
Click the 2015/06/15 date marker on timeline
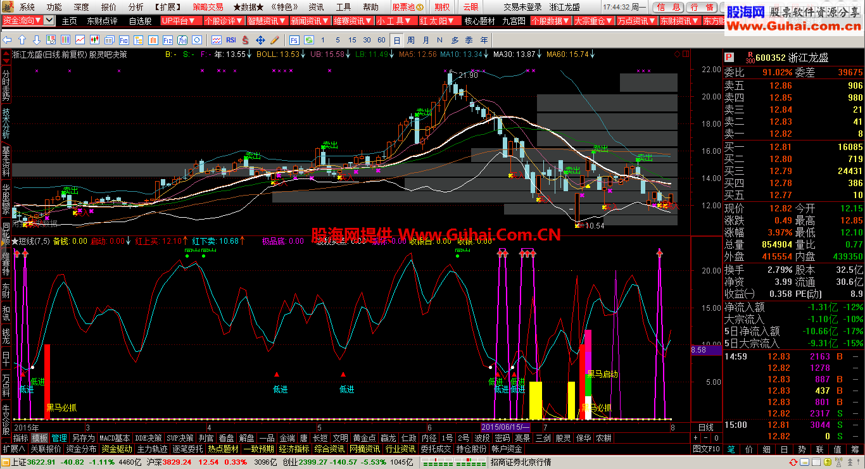coord(505,428)
